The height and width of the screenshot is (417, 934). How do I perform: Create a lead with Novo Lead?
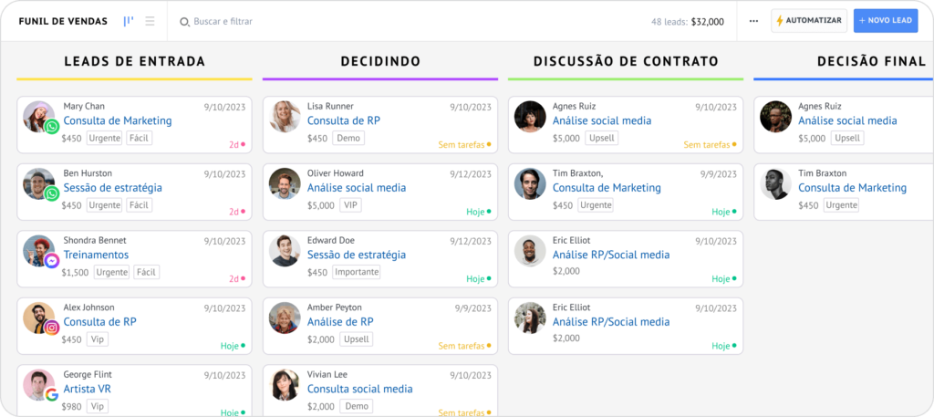click(x=885, y=21)
